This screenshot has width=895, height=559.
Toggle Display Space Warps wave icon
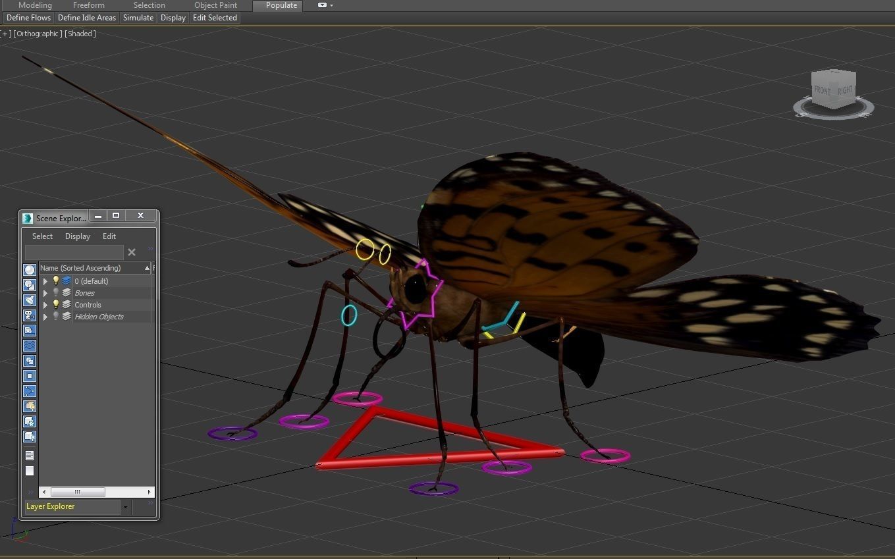tap(30, 346)
